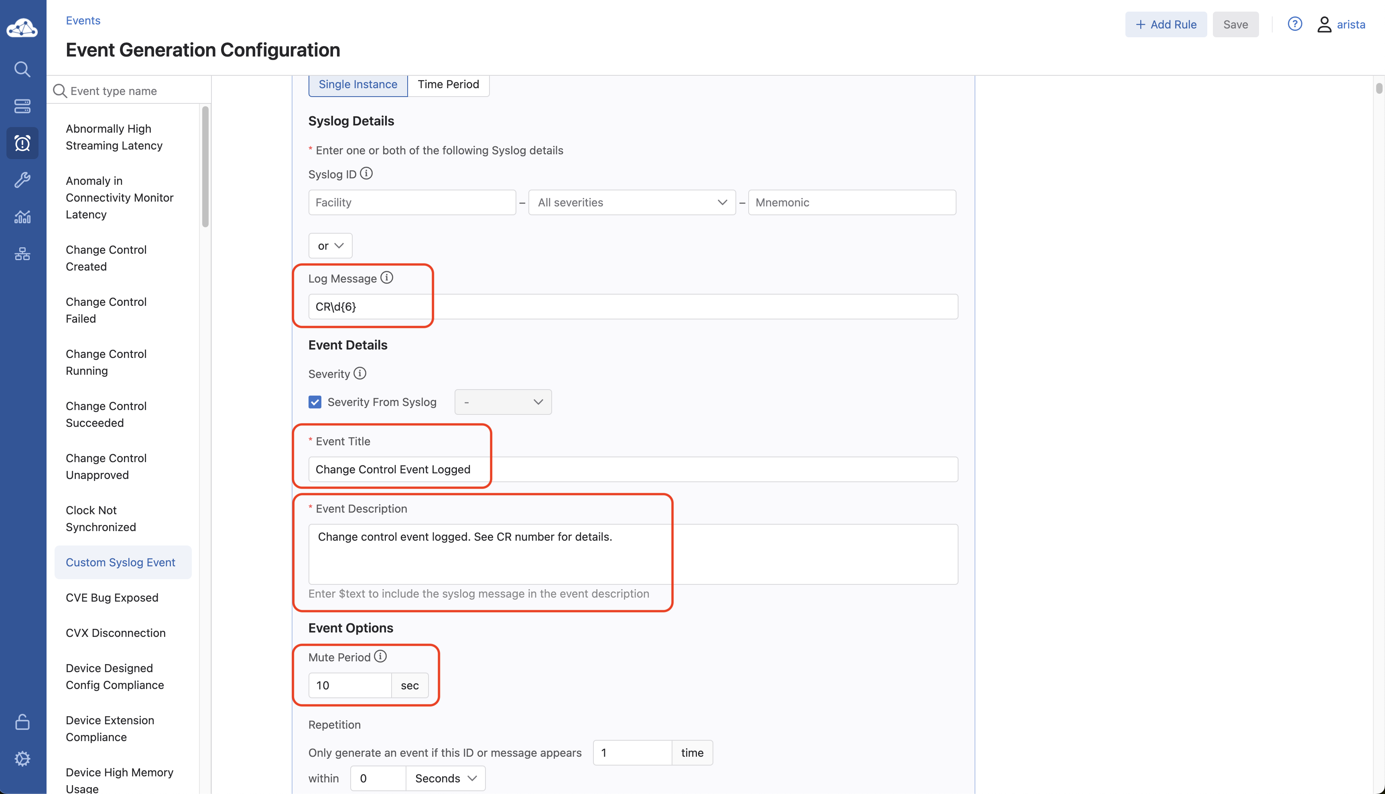The height and width of the screenshot is (794, 1385).
Task: Click the Log Message info icon
Action: (386, 278)
